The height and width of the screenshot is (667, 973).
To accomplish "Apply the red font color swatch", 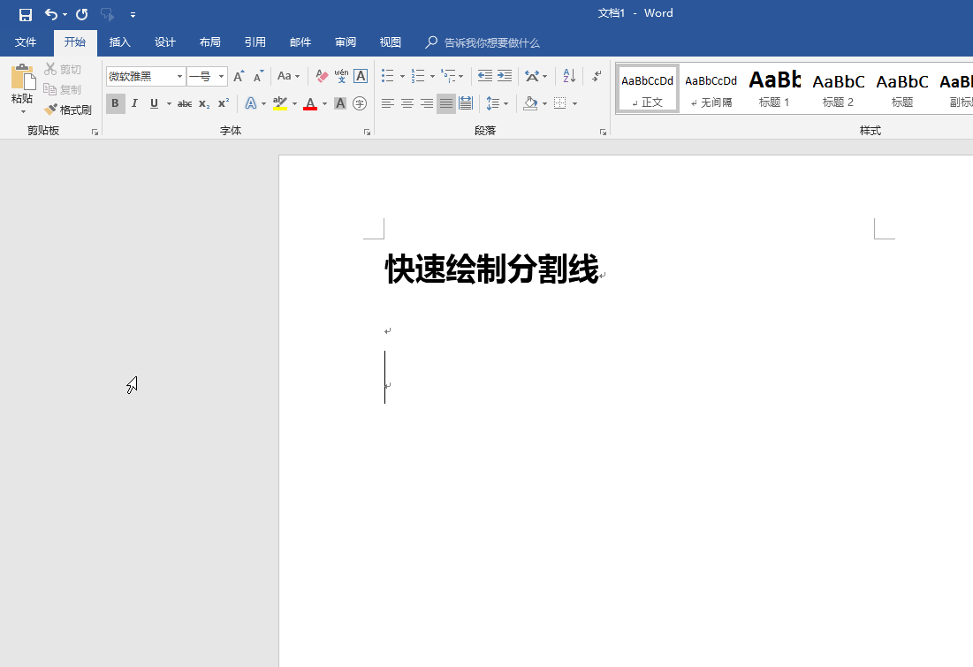I will (310, 104).
